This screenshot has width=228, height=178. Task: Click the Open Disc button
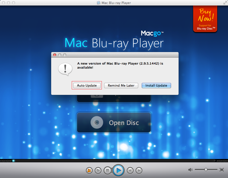[114, 123]
